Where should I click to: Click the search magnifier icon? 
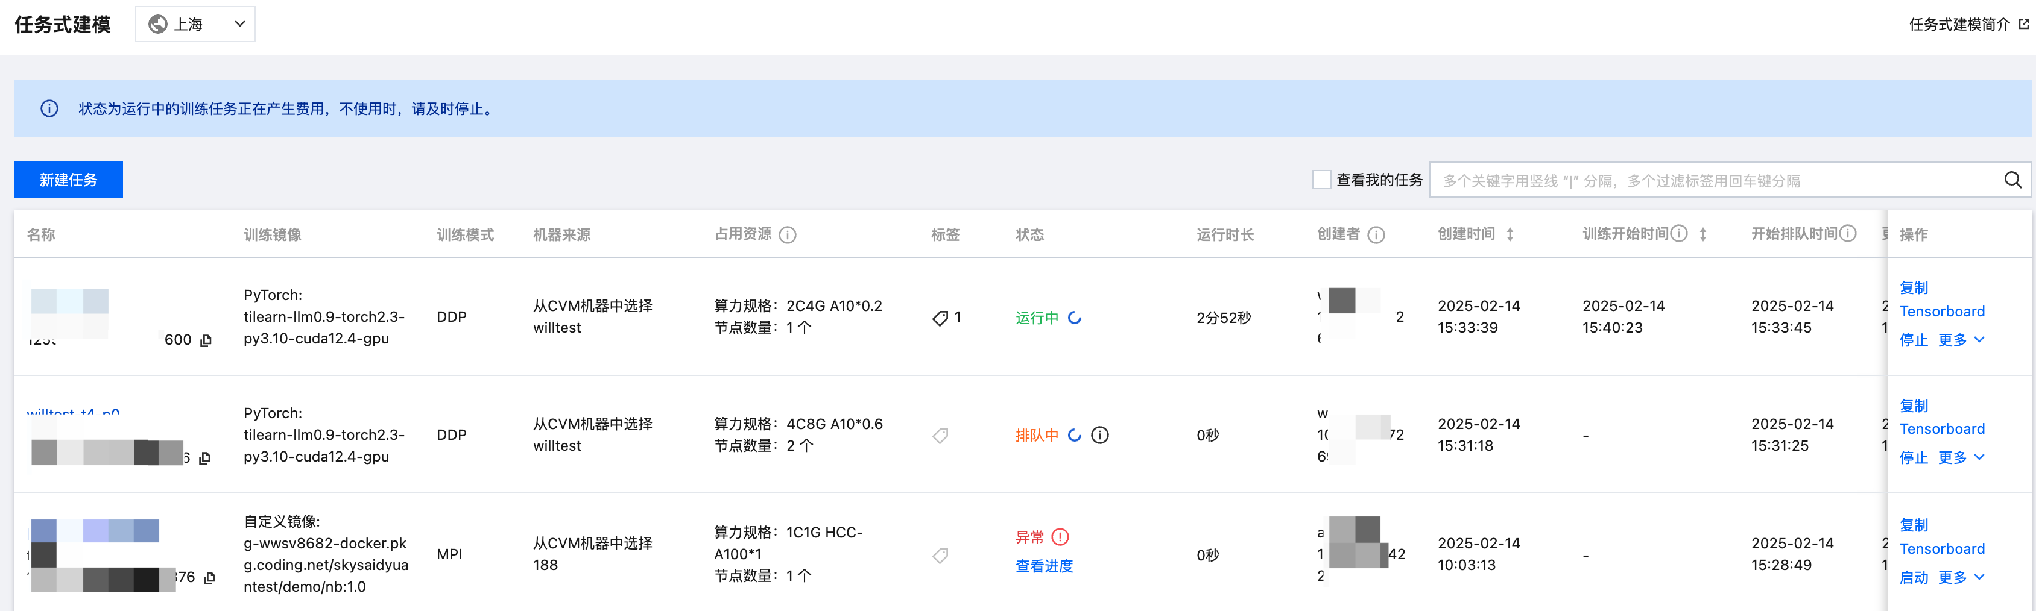[2012, 181]
